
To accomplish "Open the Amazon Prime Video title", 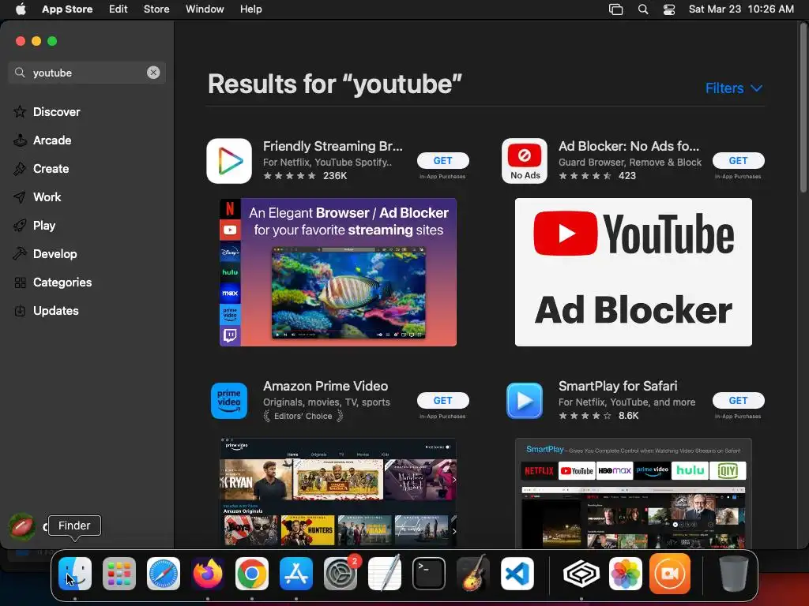I will pyautogui.click(x=325, y=386).
